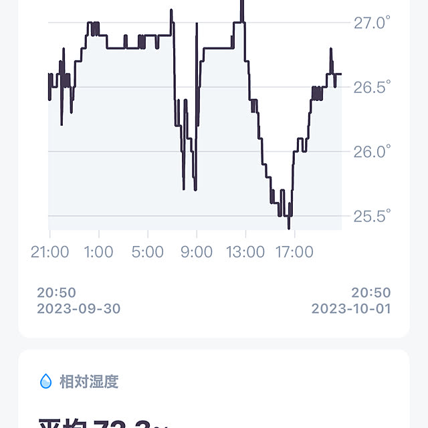Tap the 25.5° temperature axis label

click(372, 216)
